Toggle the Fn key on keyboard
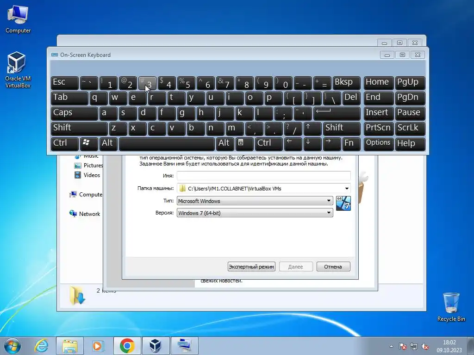 tap(352, 144)
